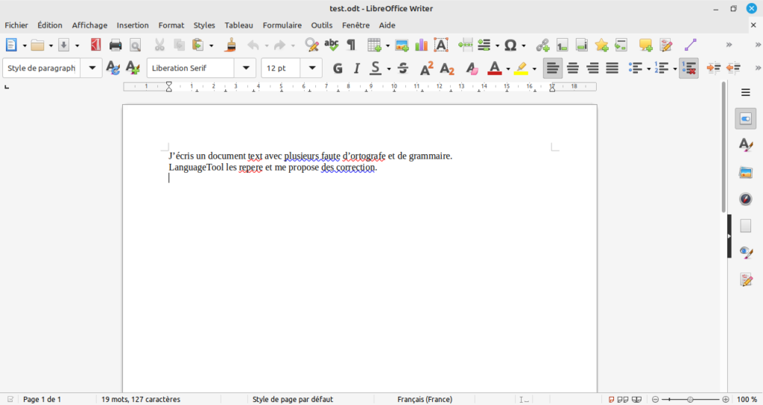
Task: Insert comment yellow bubble icon
Action: (x=646, y=45)
